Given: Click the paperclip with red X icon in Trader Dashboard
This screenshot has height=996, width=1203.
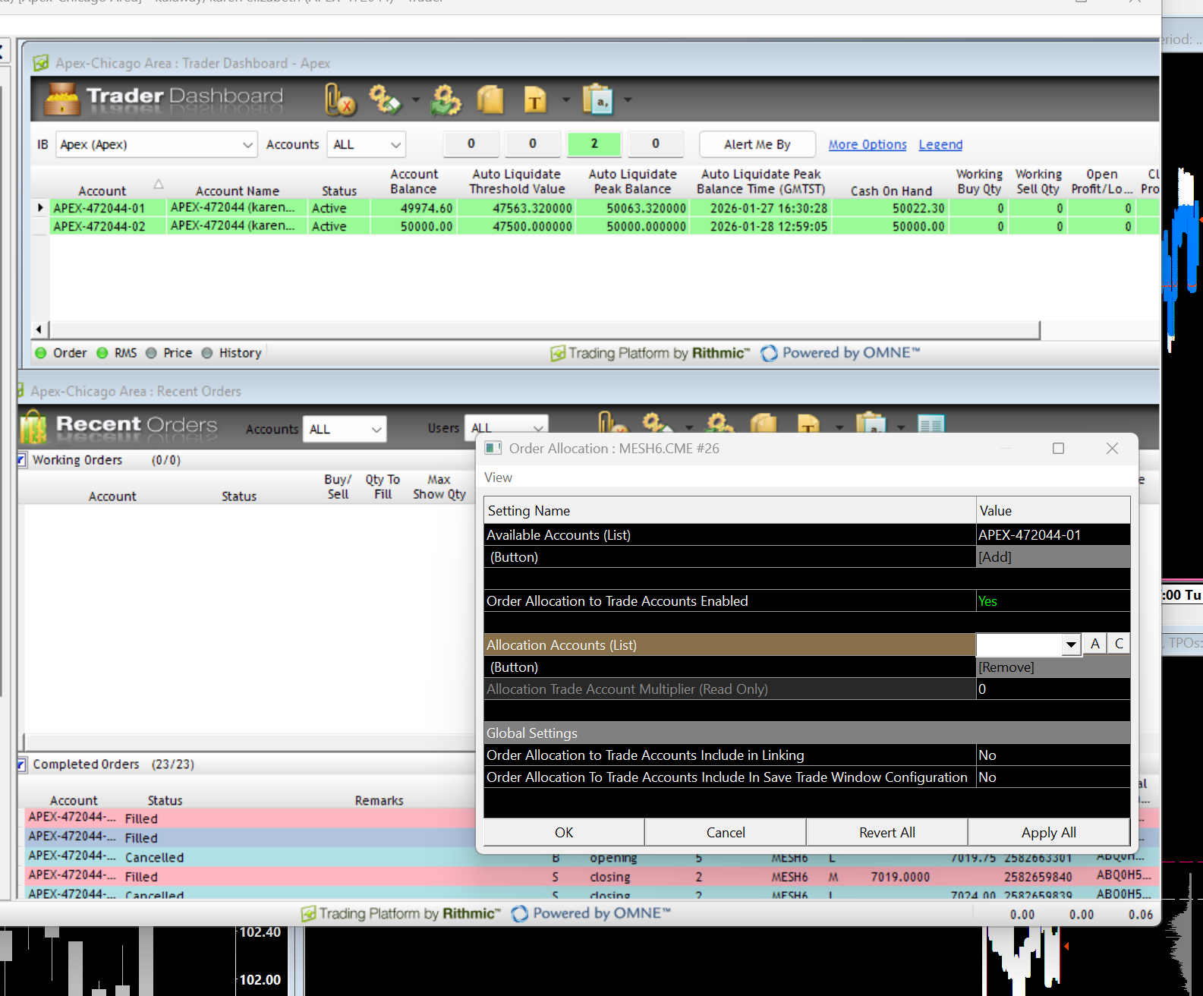Looking at the screenshot, I should pyautogui.click(x=340, y=99).
